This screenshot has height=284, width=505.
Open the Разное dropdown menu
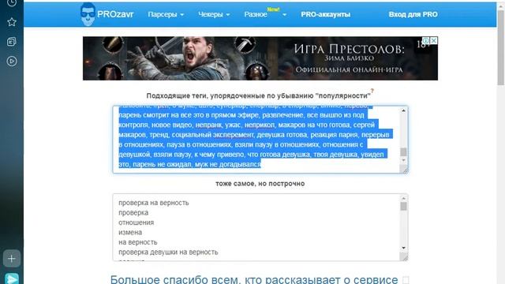tap(256, 14)
